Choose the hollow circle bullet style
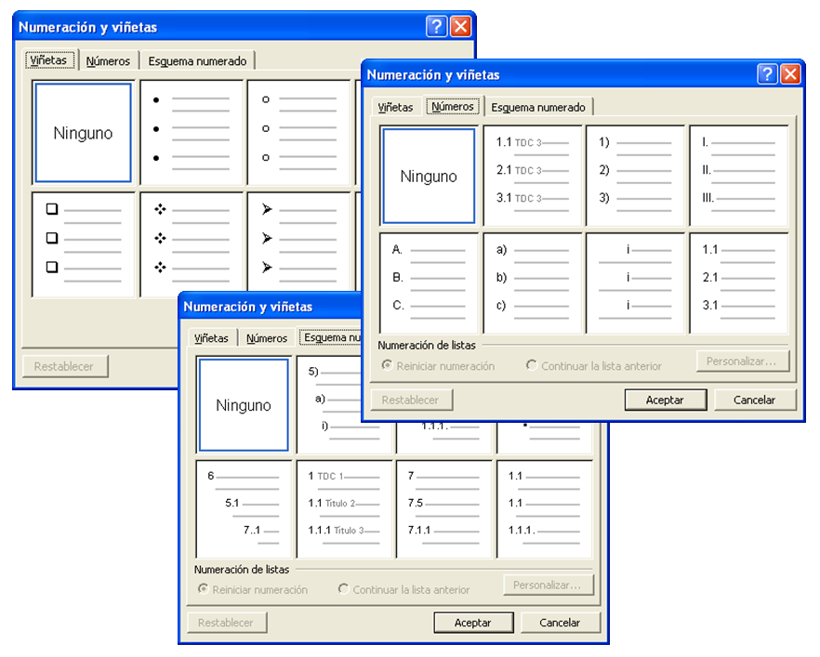 pos(298,129)
